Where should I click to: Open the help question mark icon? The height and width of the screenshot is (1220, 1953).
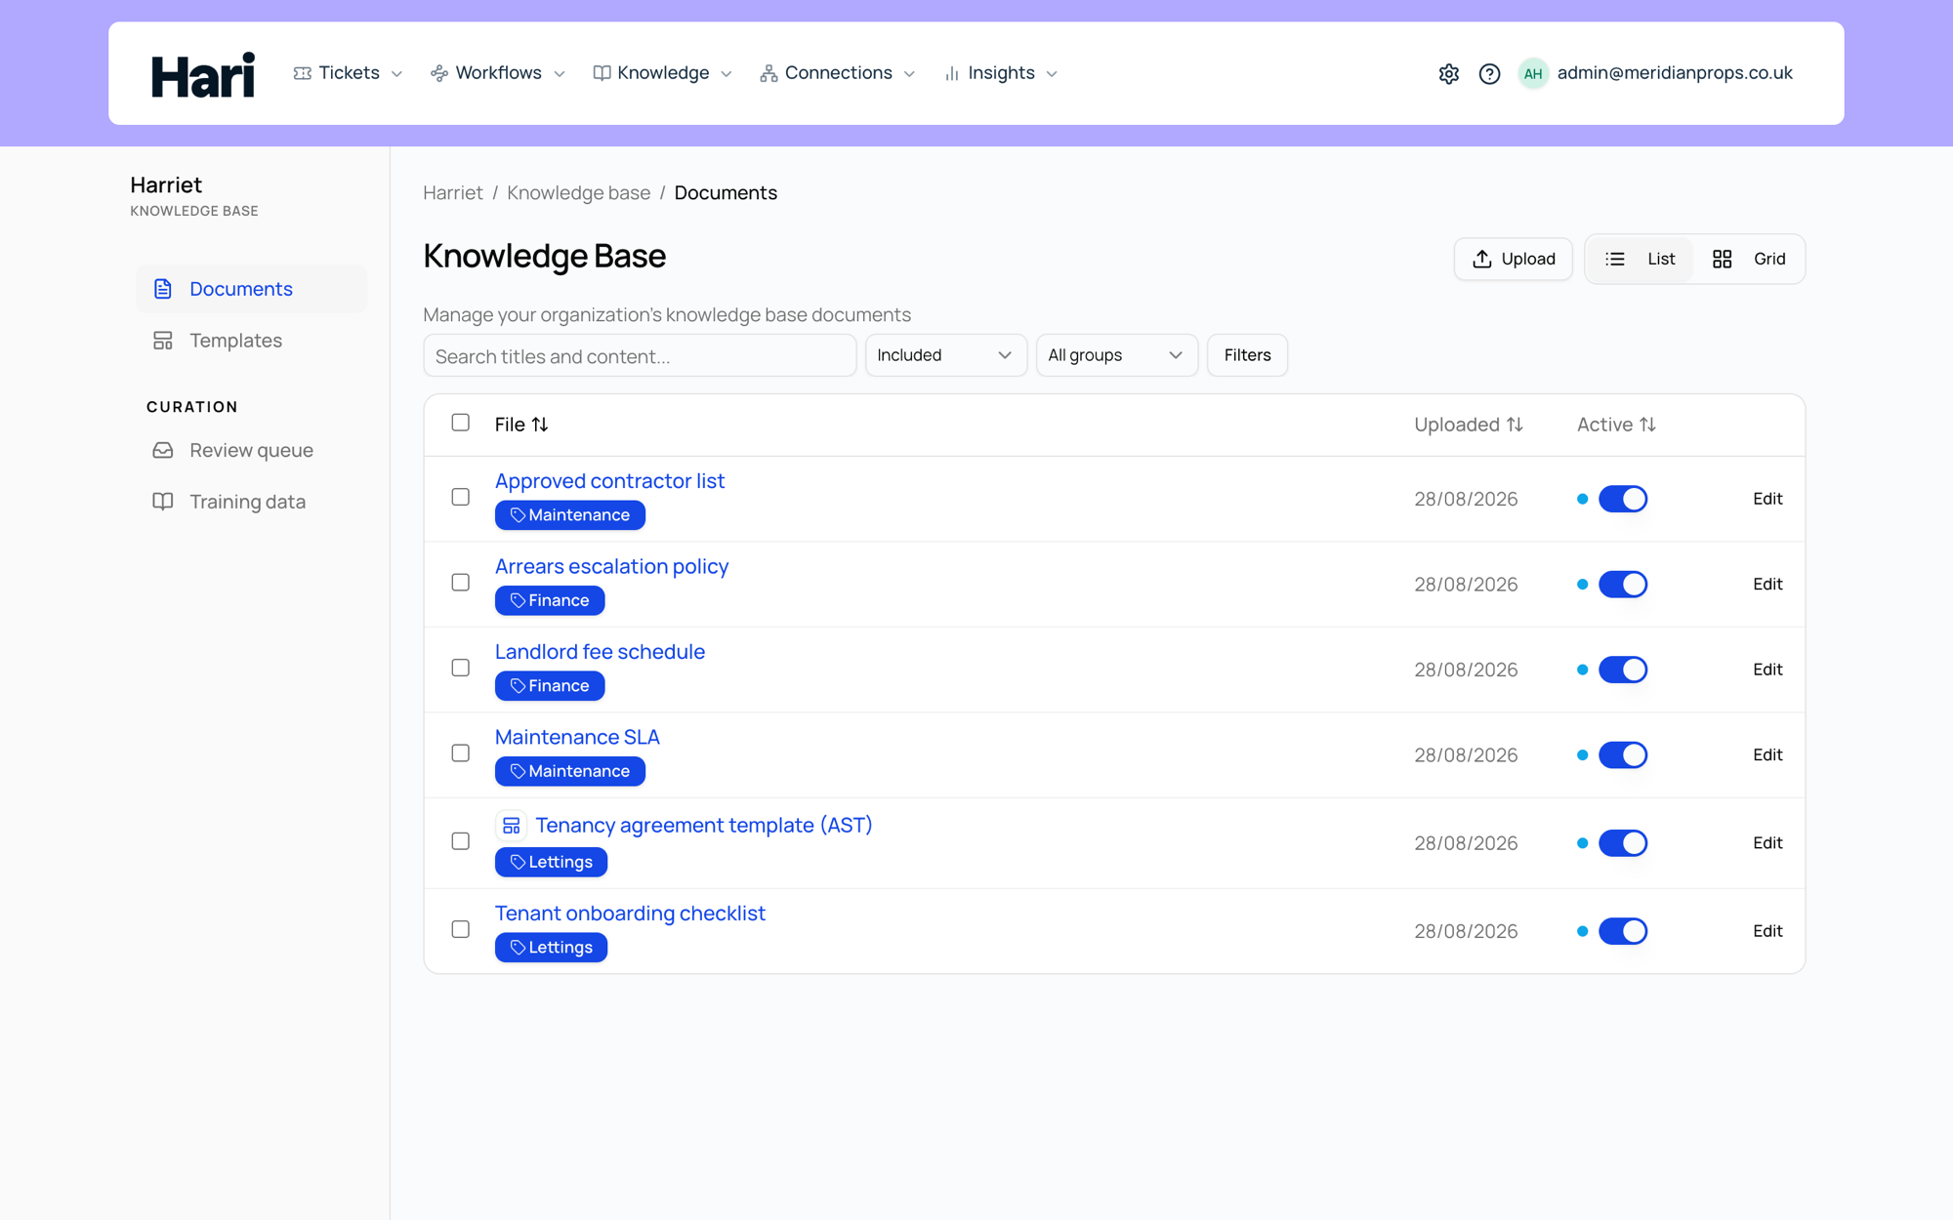pyautogui.click(x=1489, y=73)
